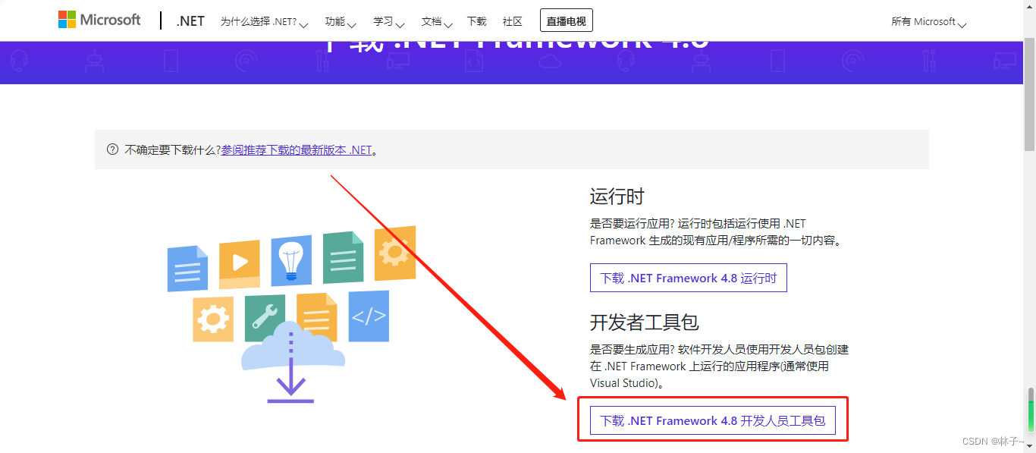Click the Microsoft logo

click(99, 20)
